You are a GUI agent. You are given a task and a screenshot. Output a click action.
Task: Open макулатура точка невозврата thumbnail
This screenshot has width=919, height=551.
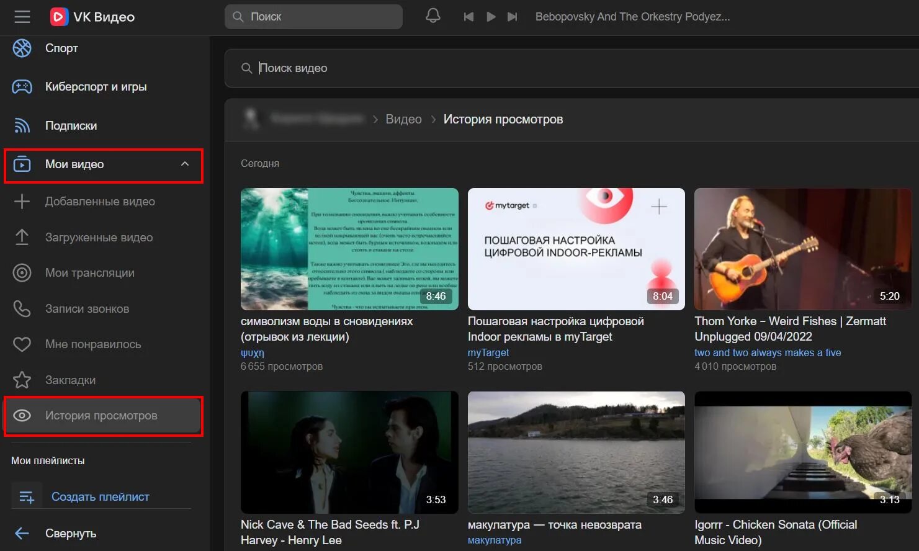click(x=576, y=452)
